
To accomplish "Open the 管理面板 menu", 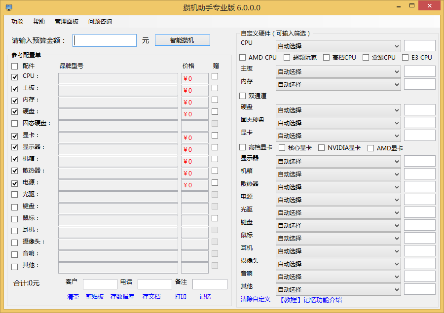I will coord(67,22).
